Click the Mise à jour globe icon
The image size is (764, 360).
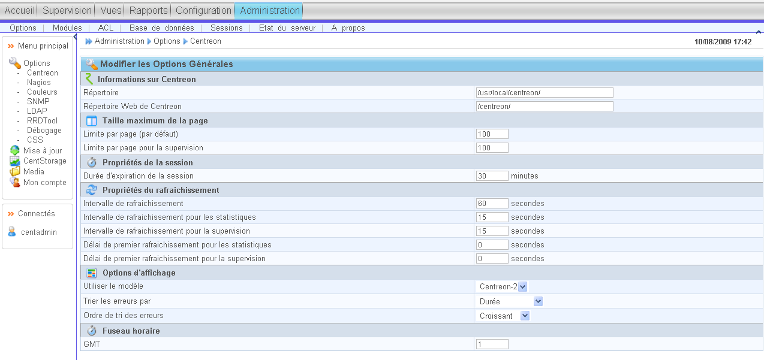14,151
